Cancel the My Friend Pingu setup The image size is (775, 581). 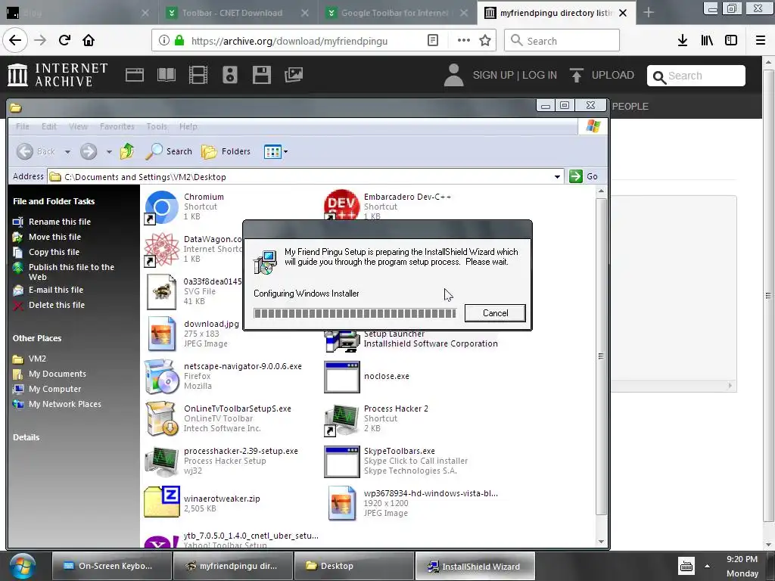click(495, 312)
